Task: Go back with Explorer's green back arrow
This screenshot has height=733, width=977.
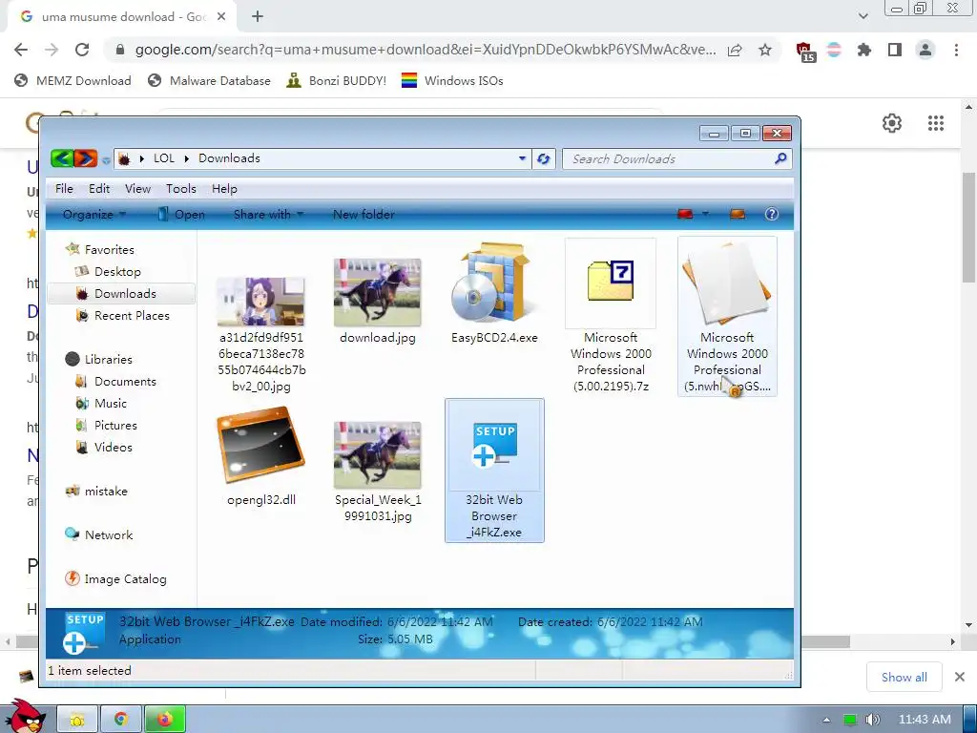Action: (62, 158)
